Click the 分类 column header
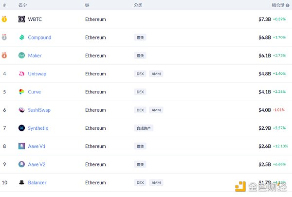The image size is (292, 197). pos(138,5)
